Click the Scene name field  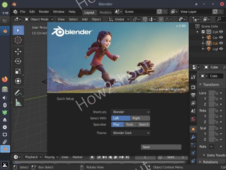click(140, 12)
